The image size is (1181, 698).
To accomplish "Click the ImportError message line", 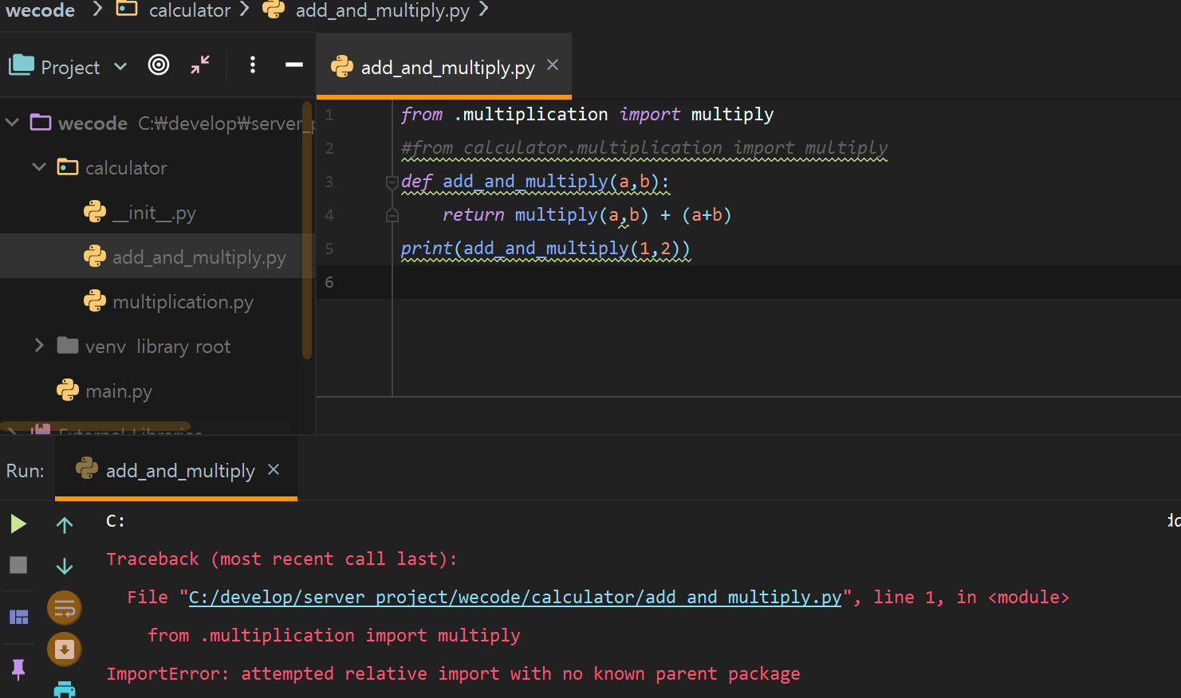I will click(x=453, y=673).
